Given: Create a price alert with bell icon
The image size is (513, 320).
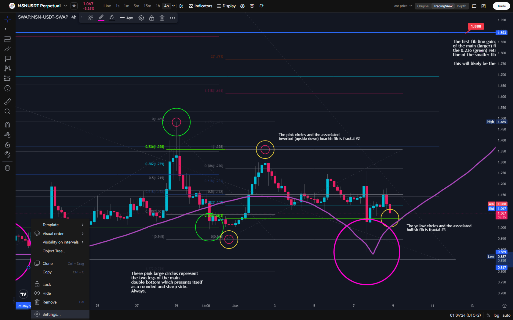Looking at the screenshot, I should tap(261, 6).
